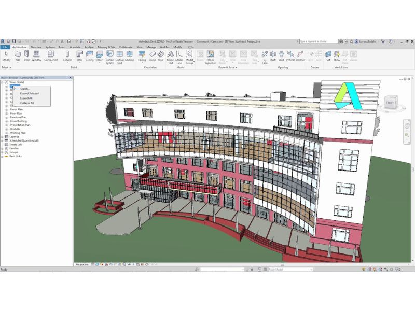Click Collapse All in the context menu
415x311 pixels.
(x=27, y=103)
